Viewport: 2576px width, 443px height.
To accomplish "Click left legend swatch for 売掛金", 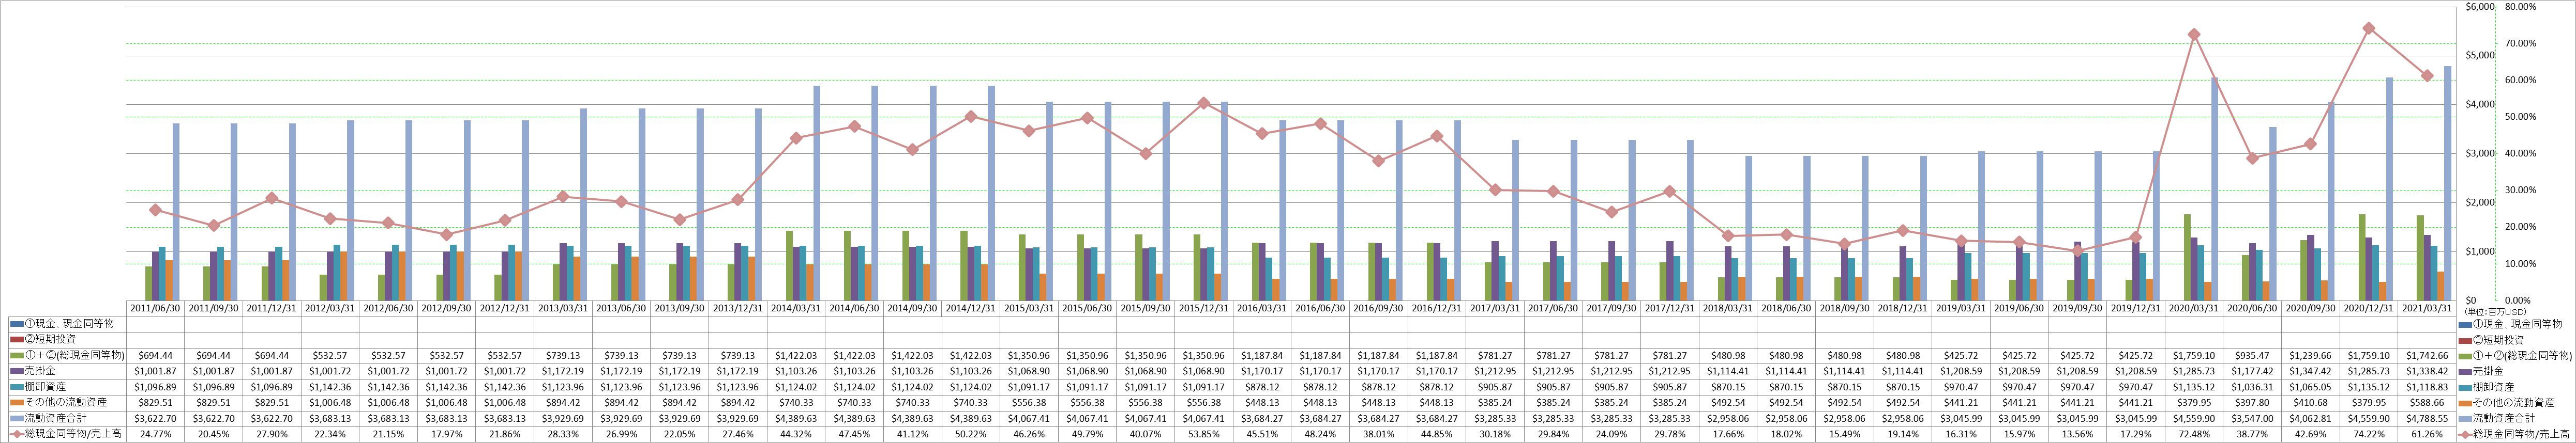I will click(17, 370).
